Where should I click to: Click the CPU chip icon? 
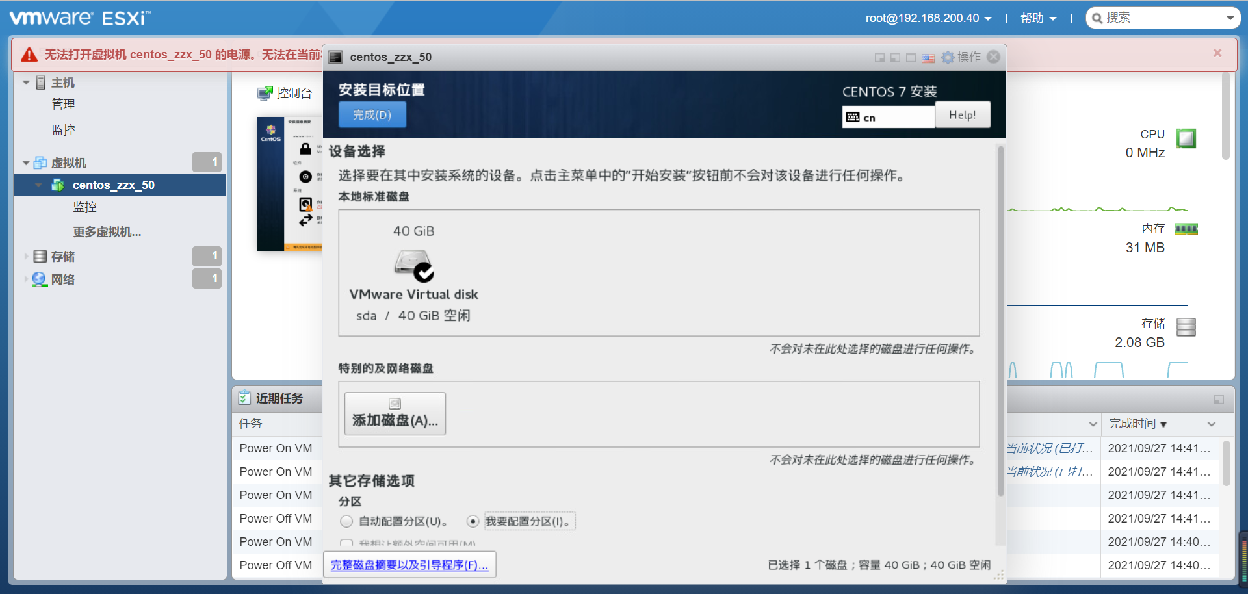[x=1186, y=138]
